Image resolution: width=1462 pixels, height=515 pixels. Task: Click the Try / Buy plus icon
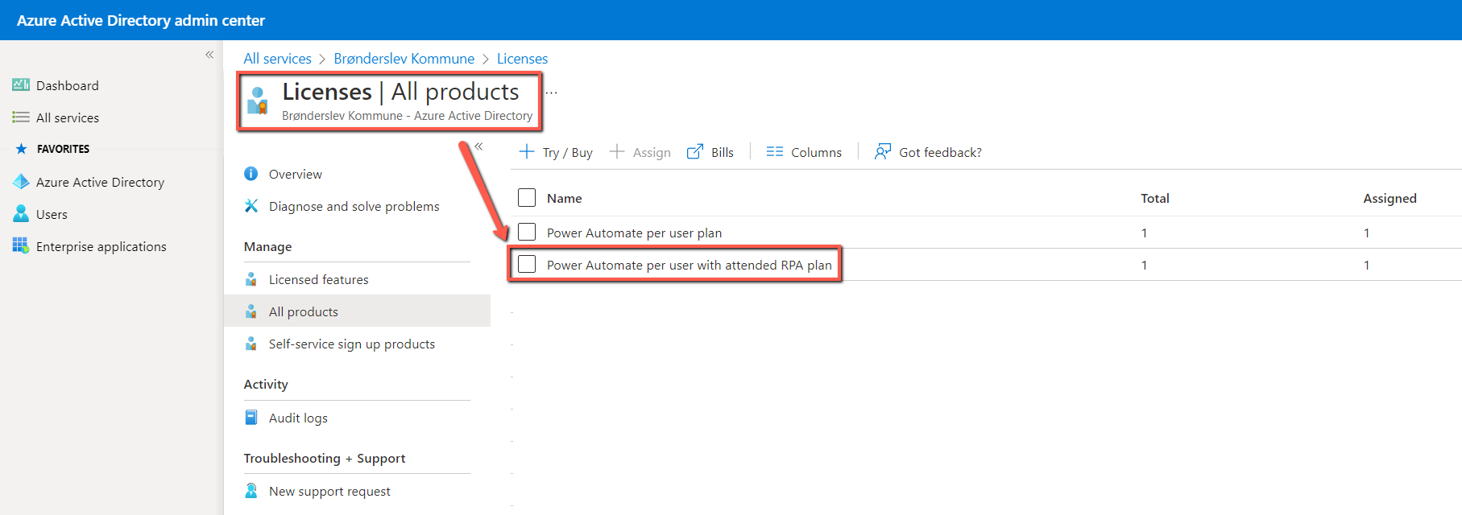527,151
